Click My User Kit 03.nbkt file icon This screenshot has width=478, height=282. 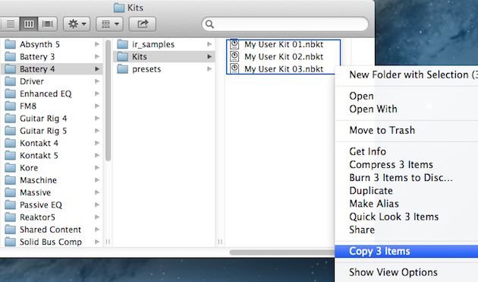click(234, 68)
